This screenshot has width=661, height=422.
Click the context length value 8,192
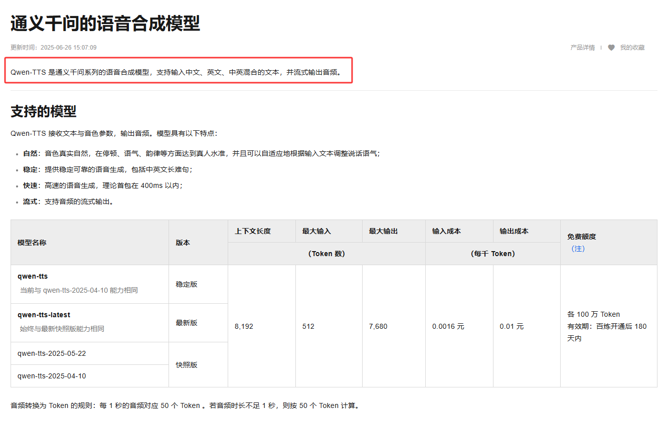(x=244, y=326)
